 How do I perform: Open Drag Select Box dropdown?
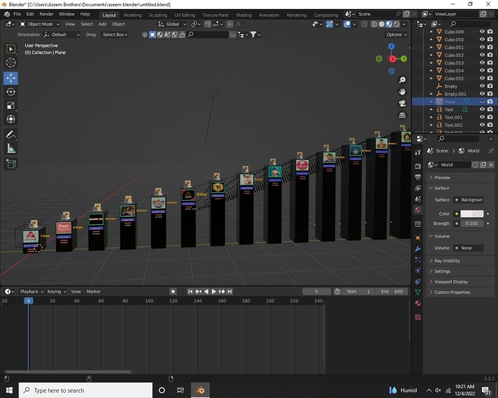pos(114,35)
